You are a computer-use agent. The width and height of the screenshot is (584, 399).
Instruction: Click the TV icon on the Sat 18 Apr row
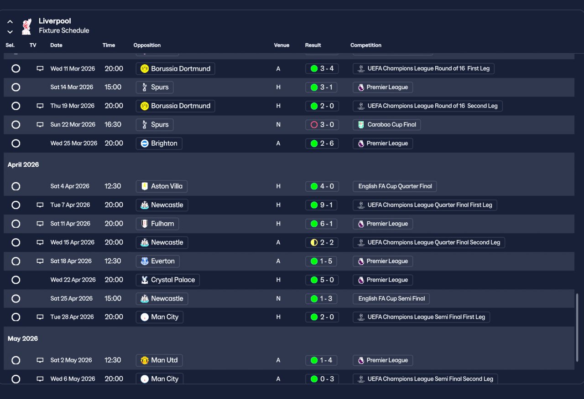[x=40, y=261]
